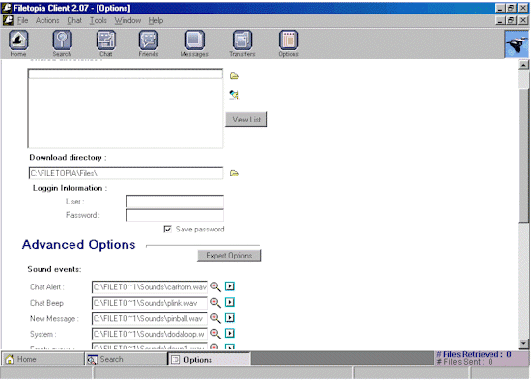Open the Friends toolbar icon
532x380 pixels.
click(149, 43)
